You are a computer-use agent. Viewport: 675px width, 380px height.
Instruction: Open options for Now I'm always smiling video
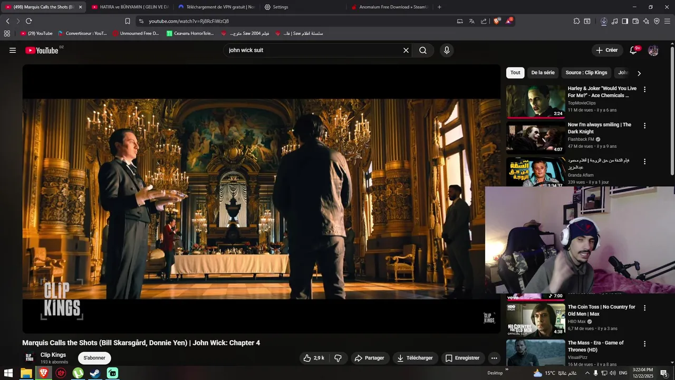(644, 126)
